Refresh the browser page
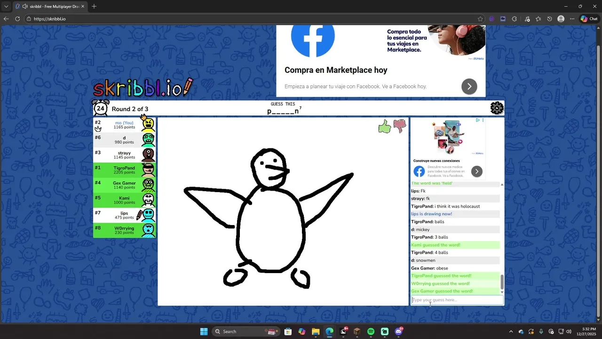Viewport: 602px width, 339px height. tap(17, 19)
